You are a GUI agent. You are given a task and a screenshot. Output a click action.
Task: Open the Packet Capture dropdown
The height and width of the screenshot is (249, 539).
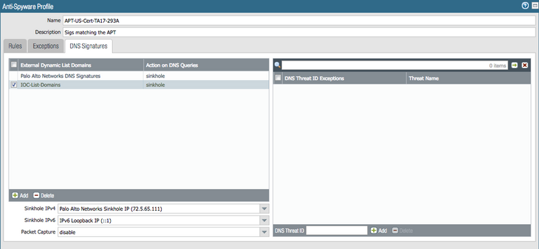click(264, 232)
